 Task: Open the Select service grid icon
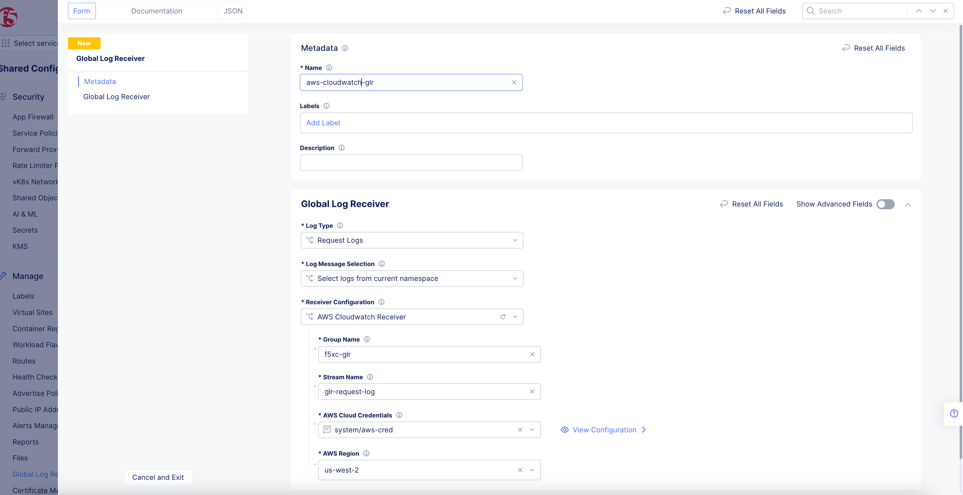pyautogui.click(x=6, y=43)
